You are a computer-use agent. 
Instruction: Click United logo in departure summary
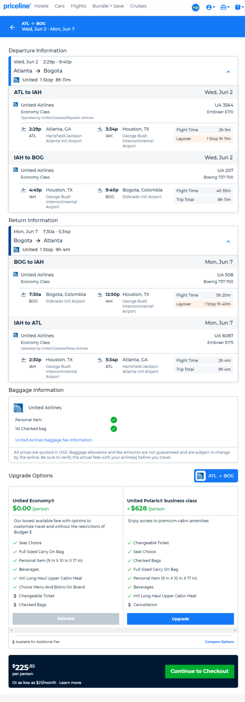point(16,80)
